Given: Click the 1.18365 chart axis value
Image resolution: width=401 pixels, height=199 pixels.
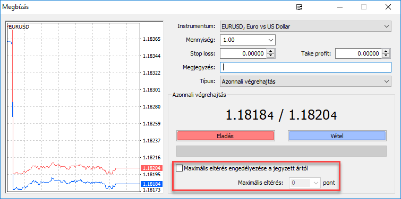Looking at the screenshot, I should pos(152,39).
